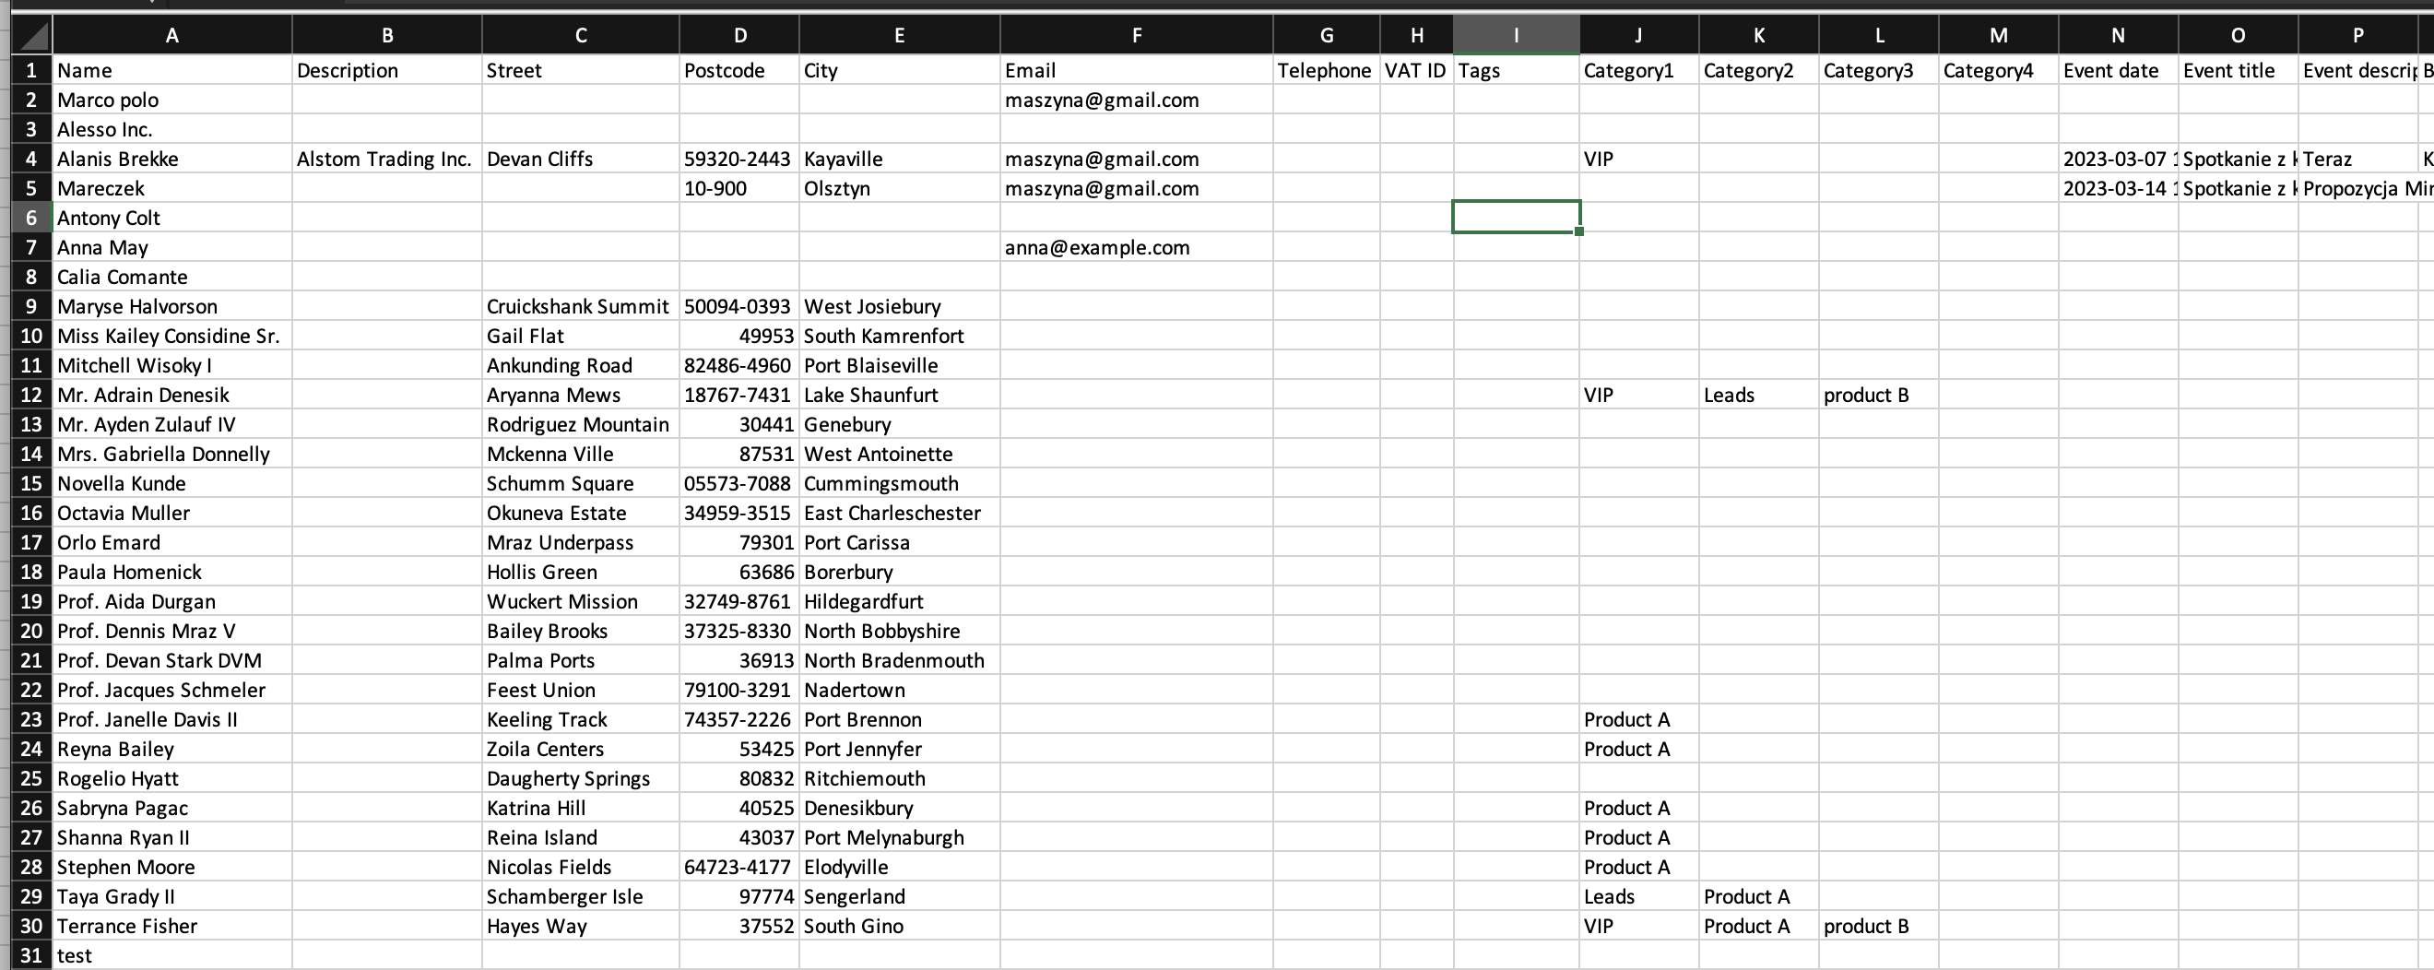Select row 6 header
This screenshot has width=2434, height=970.
pyautogui.click(x=31, y=219)
